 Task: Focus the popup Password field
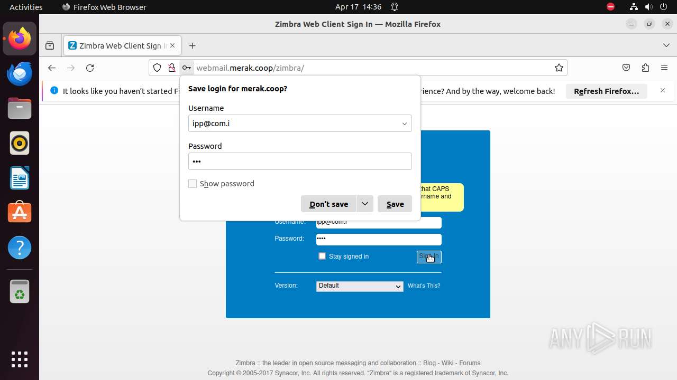pos(300,161)
